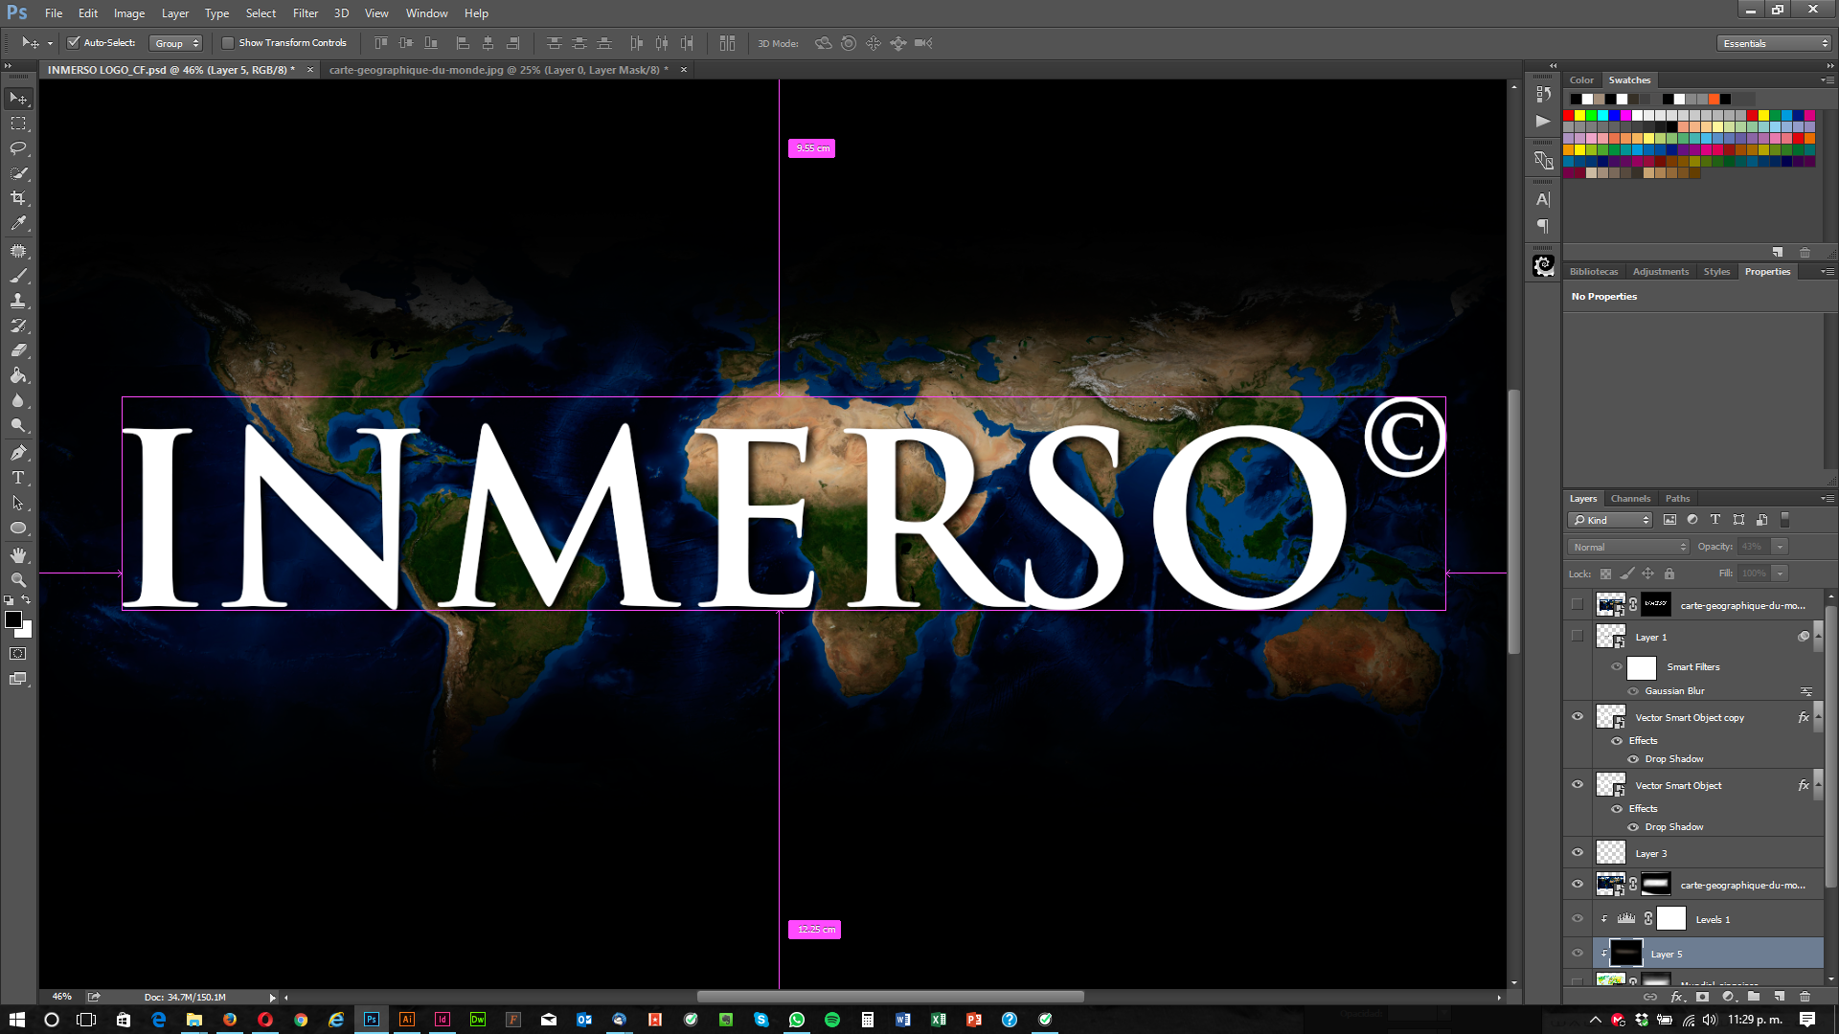
Task: Select the Hand tool
Action: 18,554
